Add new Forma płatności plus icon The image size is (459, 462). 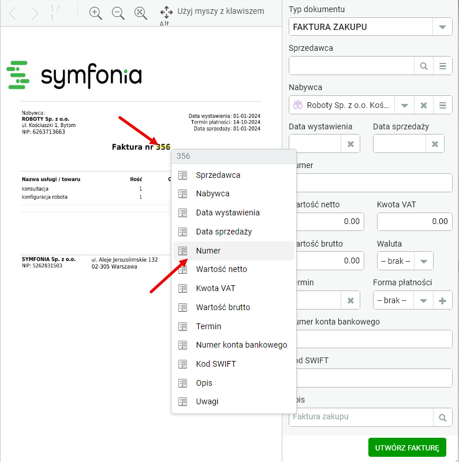click(442, 300)
